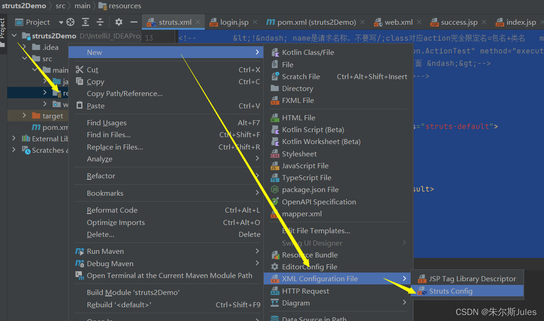Expand External Libraries node
The image size is (544, 321).
click(x=14, y=139)
